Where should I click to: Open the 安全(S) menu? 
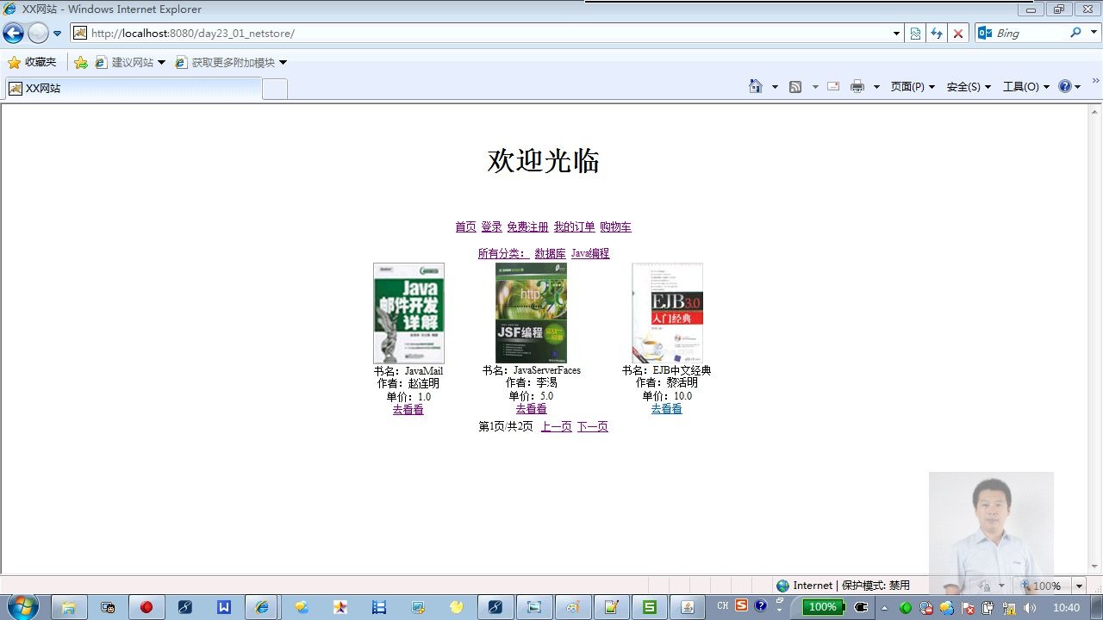969,87
